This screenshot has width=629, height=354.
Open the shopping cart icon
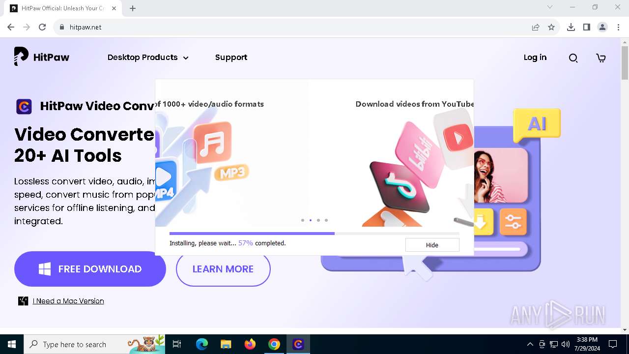(x=600, y=58)
